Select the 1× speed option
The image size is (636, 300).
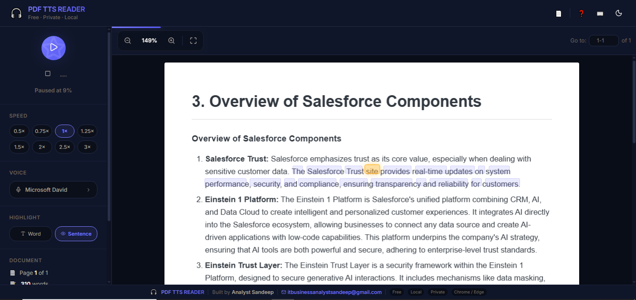coord(65,131)
